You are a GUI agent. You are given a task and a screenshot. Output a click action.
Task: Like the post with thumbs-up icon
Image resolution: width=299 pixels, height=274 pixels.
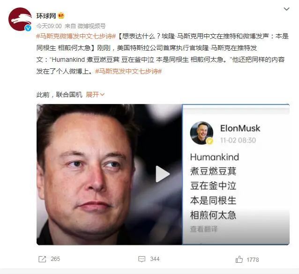239,259
